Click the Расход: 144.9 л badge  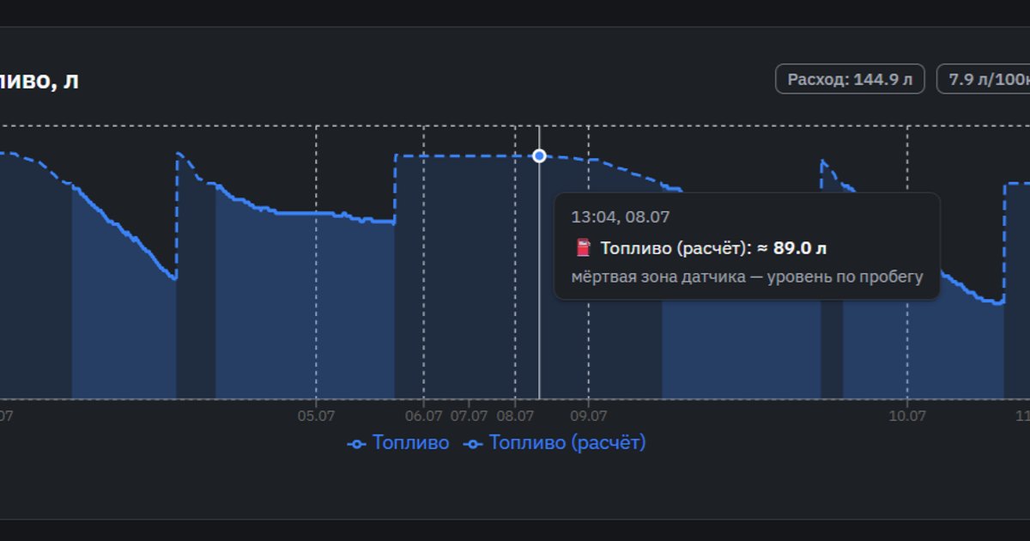pos(850,80)
